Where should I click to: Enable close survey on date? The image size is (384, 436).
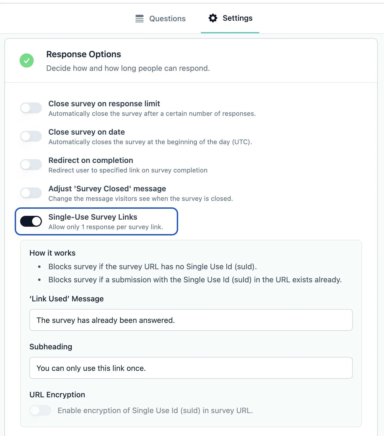point(31,136)
